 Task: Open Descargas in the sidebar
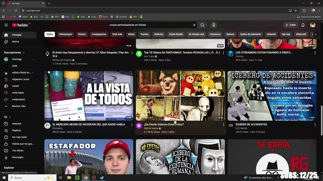(x=19, y=157)
